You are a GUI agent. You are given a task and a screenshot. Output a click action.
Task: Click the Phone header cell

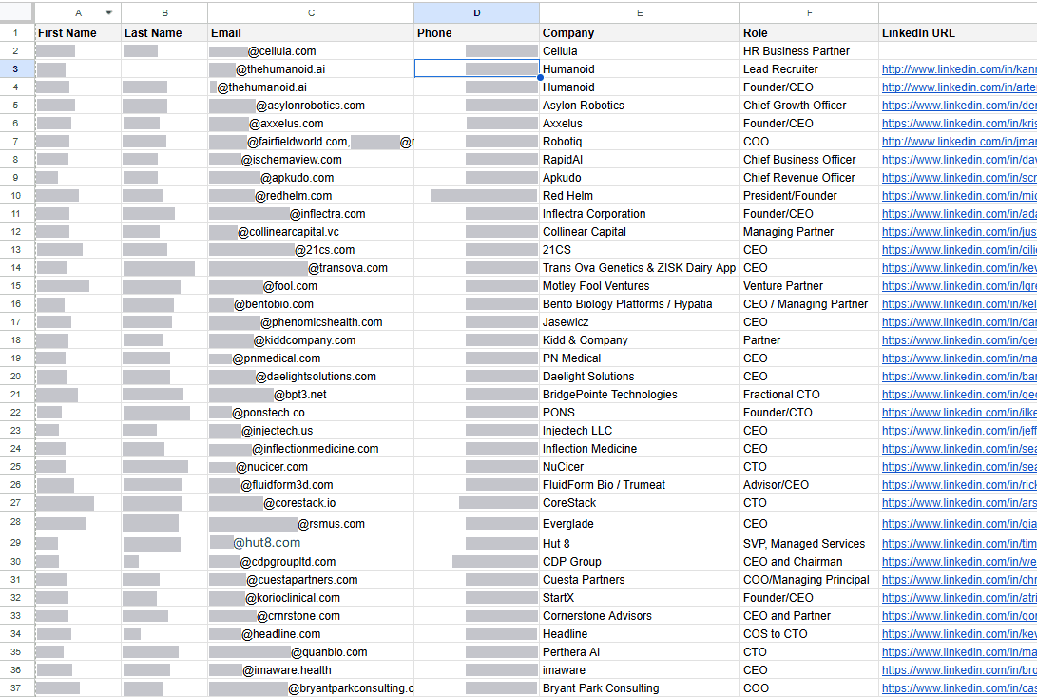click(x=476, y=33)
